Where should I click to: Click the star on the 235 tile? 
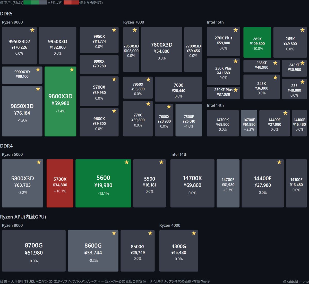click(x=302, y=82)
